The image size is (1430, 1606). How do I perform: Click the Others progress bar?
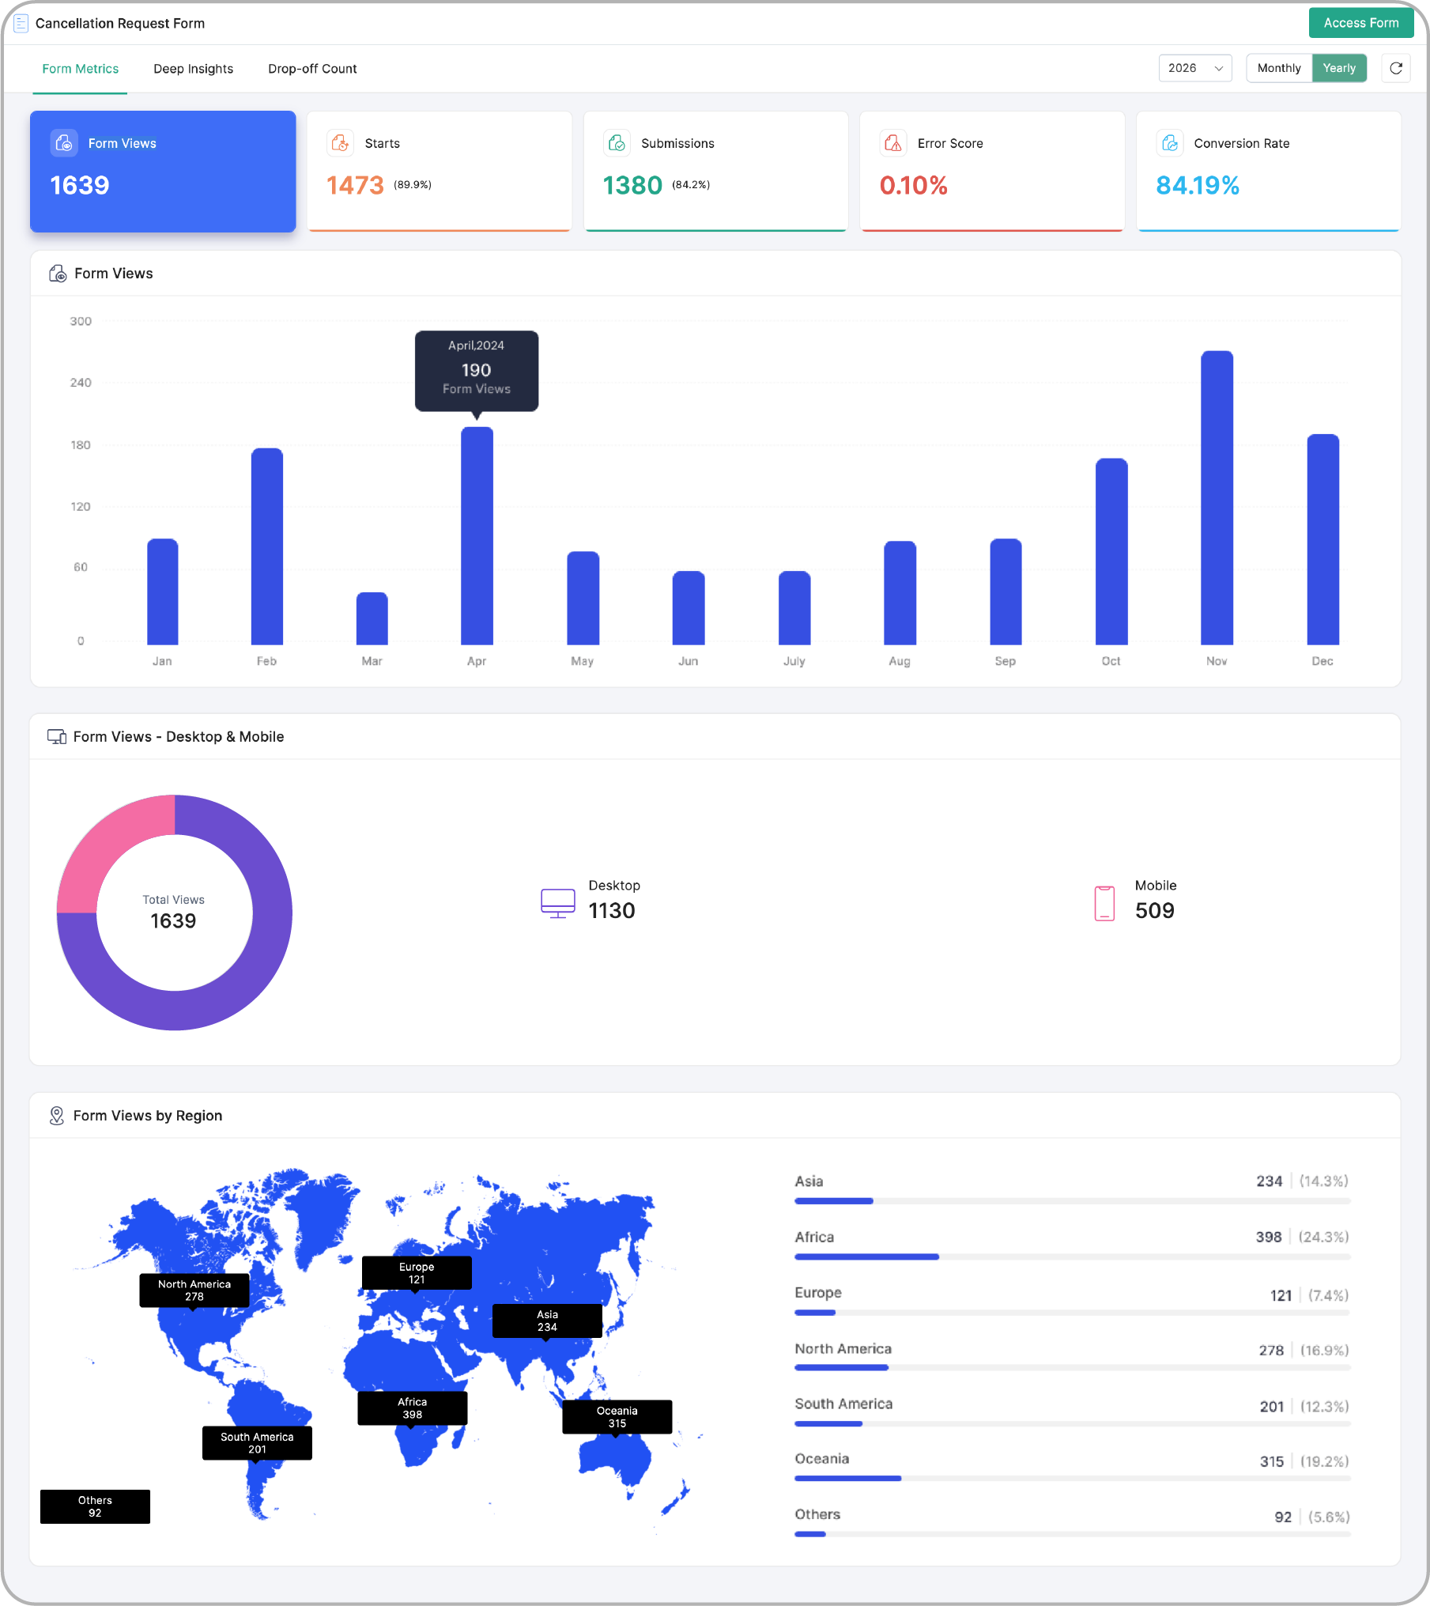(x=1072, y=1534)
